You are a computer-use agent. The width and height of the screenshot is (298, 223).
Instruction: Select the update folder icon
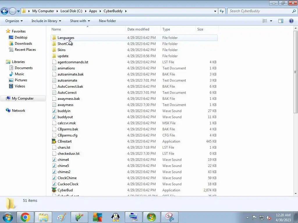(54, 56)
